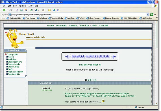This screenshot has height=111, width=161.
Task: Open the Clima Monterrey links bar item
Action: (x=94, y=18)
